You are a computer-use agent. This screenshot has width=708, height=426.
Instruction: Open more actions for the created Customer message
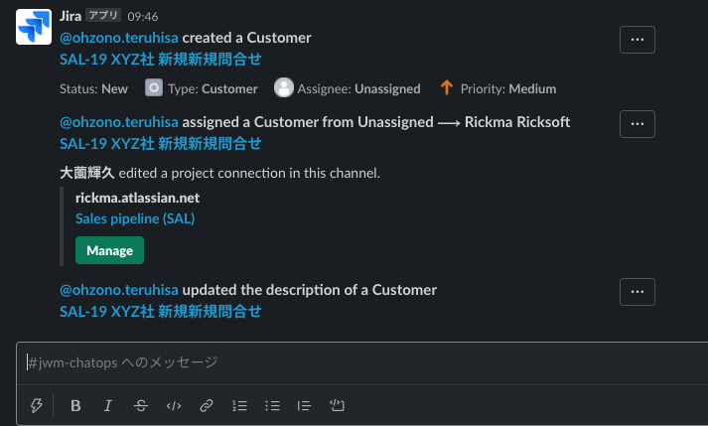click(x=637, y=40)
